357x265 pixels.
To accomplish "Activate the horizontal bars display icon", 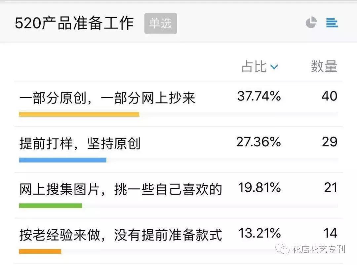I will coord(332,23).
